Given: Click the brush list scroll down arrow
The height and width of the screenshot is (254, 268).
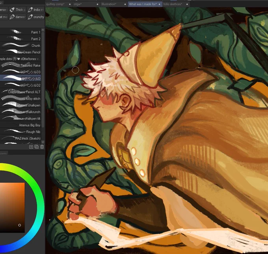Looking at the screenshot, I should [x=43, y=142].
